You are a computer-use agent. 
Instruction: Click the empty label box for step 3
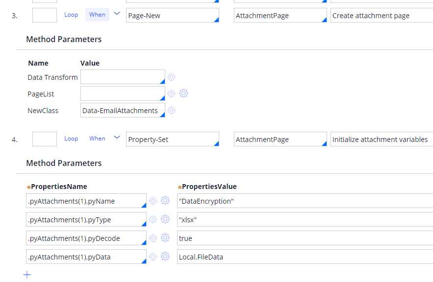[x=45, y=15]
